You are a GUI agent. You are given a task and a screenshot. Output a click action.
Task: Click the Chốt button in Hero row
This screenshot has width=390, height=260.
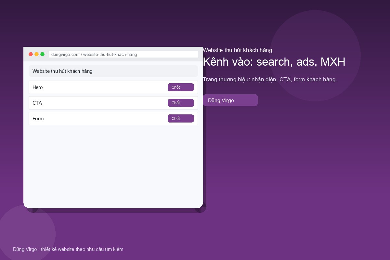pos(181,87)
